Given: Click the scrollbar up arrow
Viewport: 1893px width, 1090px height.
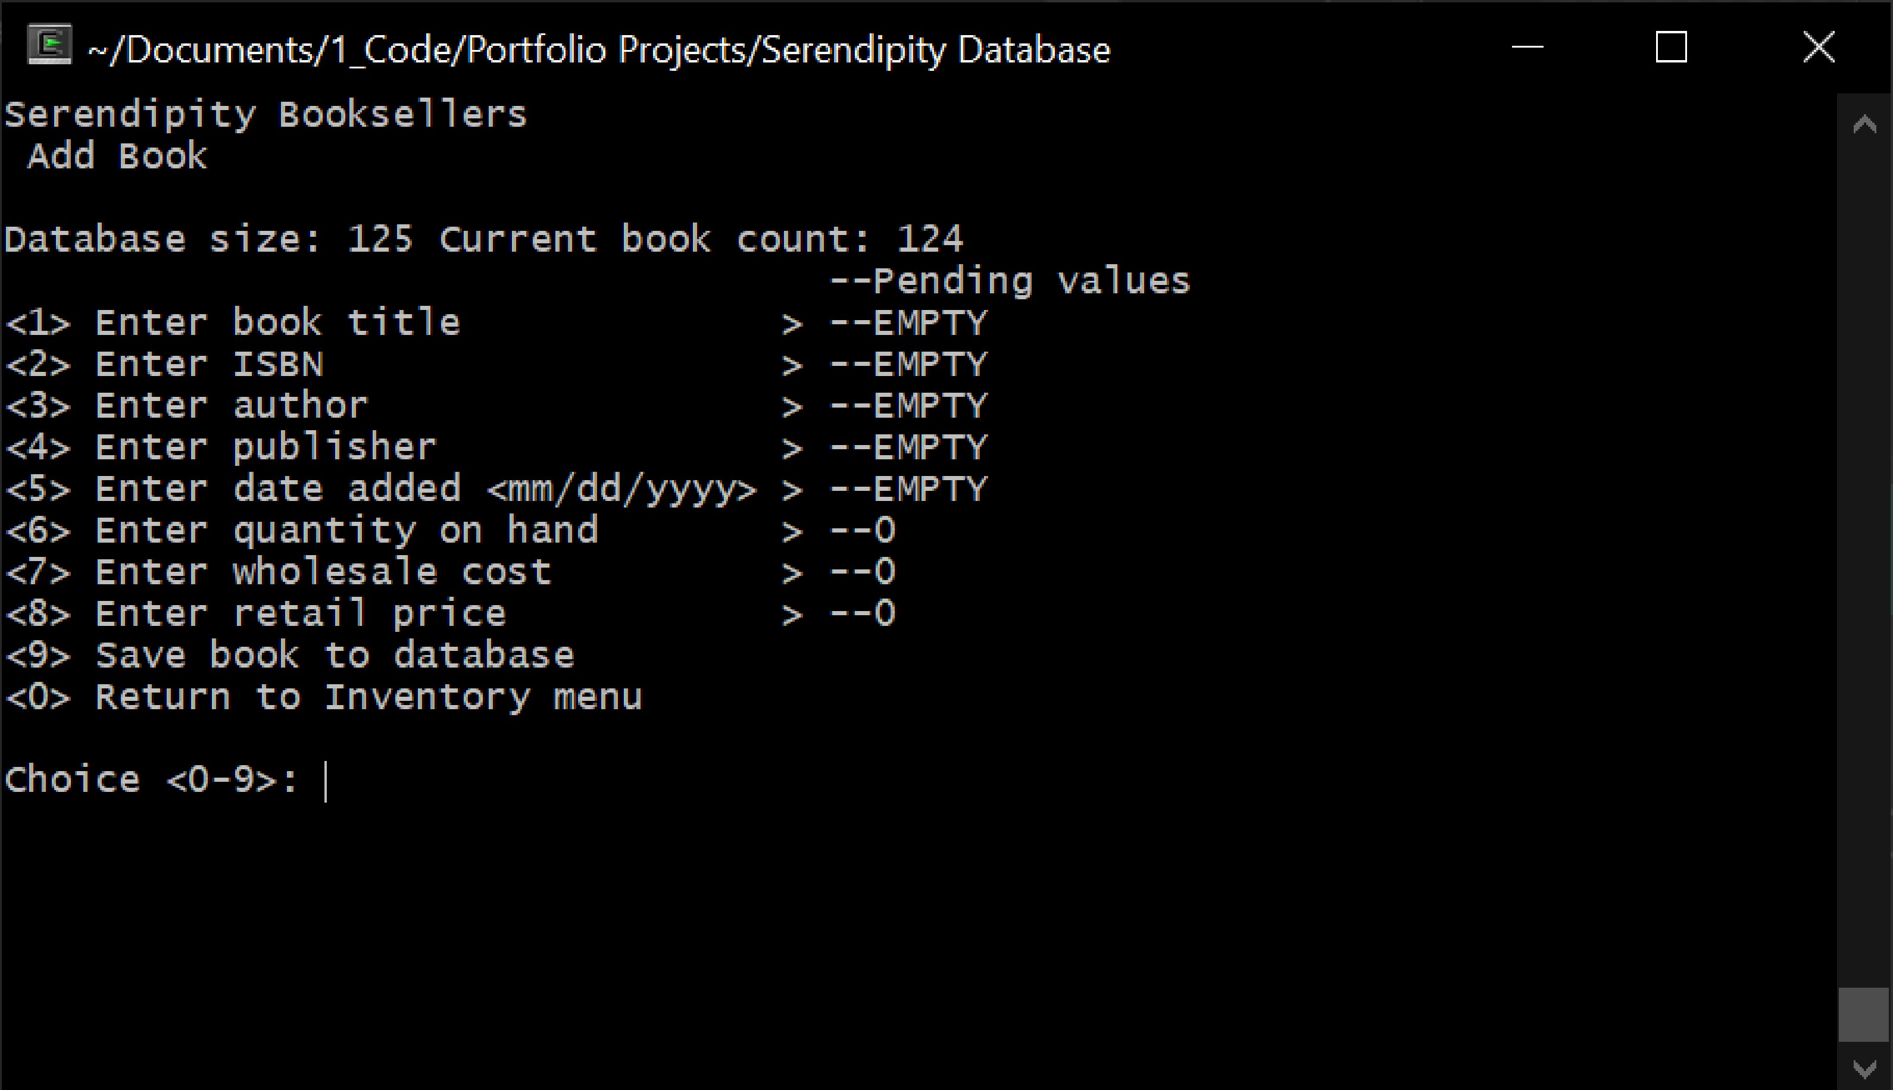Looking at the screenshot, I should coord(1864,124).
